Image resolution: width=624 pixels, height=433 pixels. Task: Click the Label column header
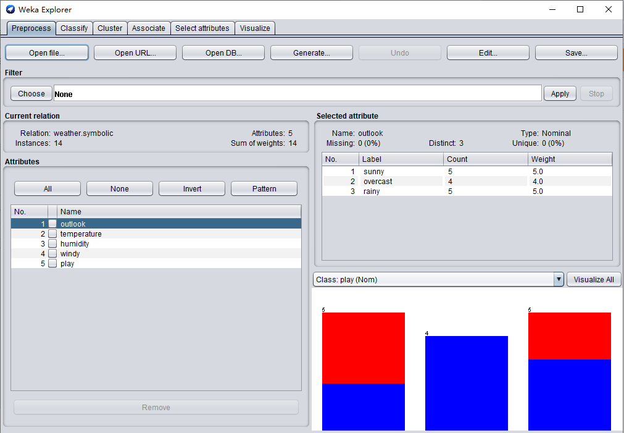click(x=401, y=159)
